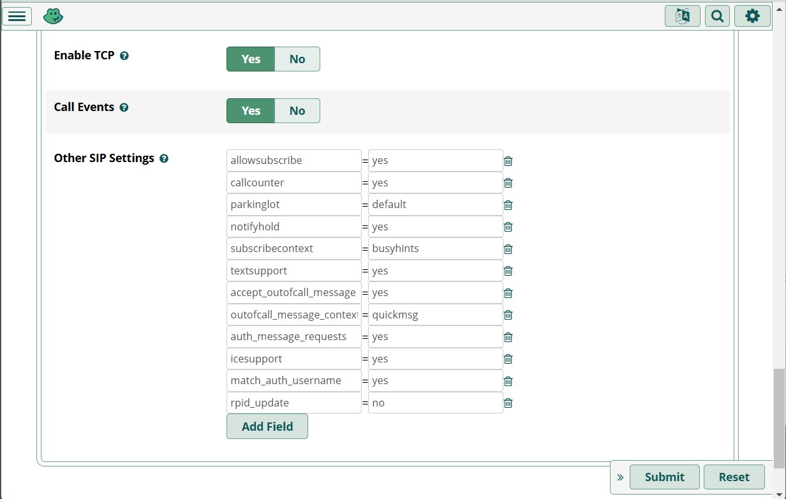
Task: Open the search magnifier icon
Action: [x=717, y=16]
